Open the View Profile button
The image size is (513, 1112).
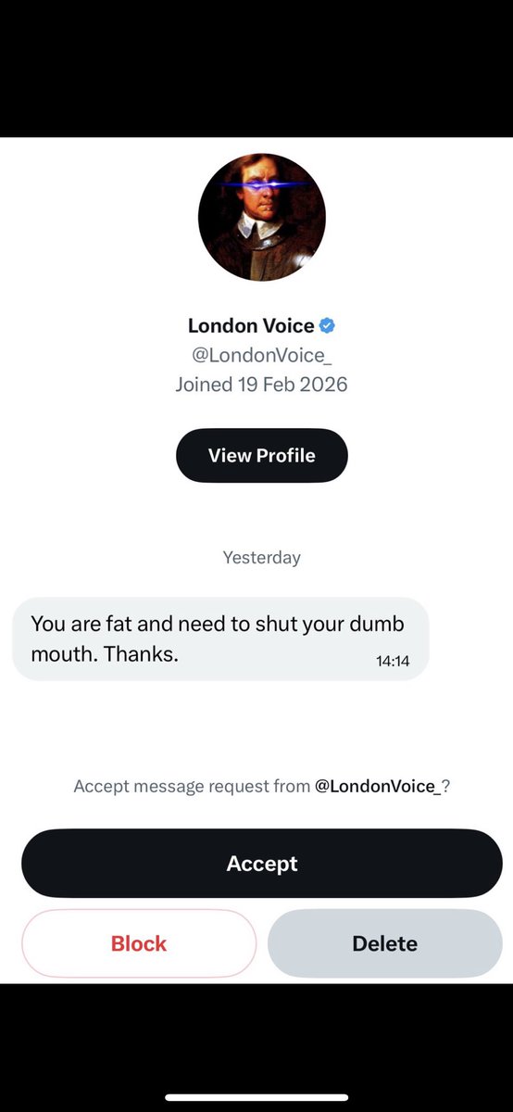[262, 455]
